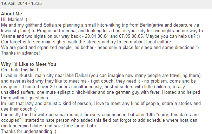Click the sentence Oh i hate this field.
Viewport: 212px width, 134px height.
tap(20, 70)
